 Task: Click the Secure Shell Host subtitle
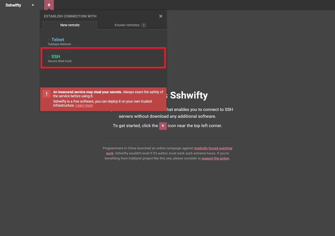60,61
